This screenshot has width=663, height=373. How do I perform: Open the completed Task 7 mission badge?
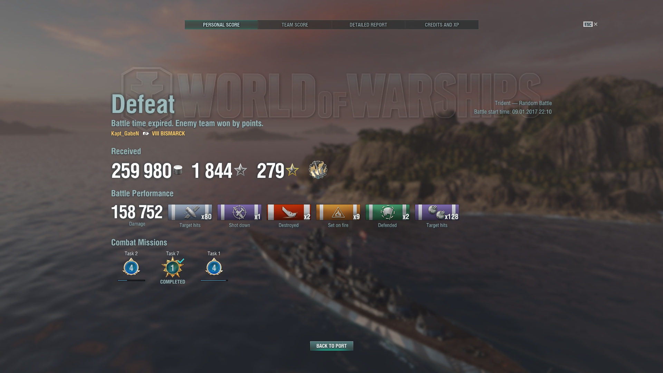pyautogui.click(x=173, y=267)
